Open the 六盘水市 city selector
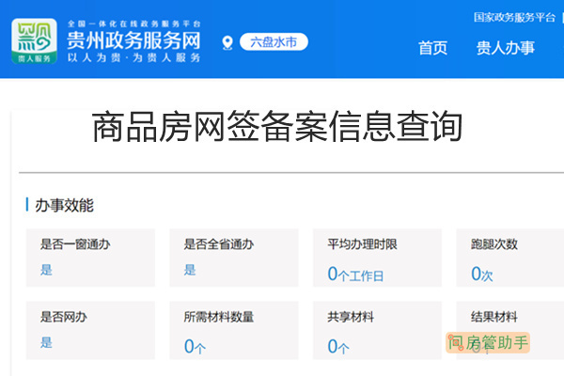 coord(274,42)
